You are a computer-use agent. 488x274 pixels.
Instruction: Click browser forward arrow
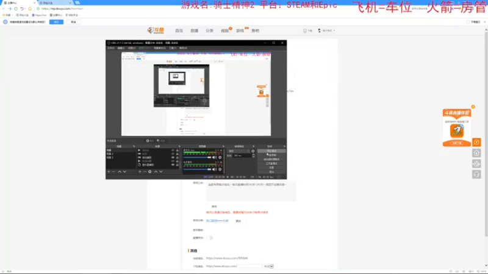tap(10, 9)
